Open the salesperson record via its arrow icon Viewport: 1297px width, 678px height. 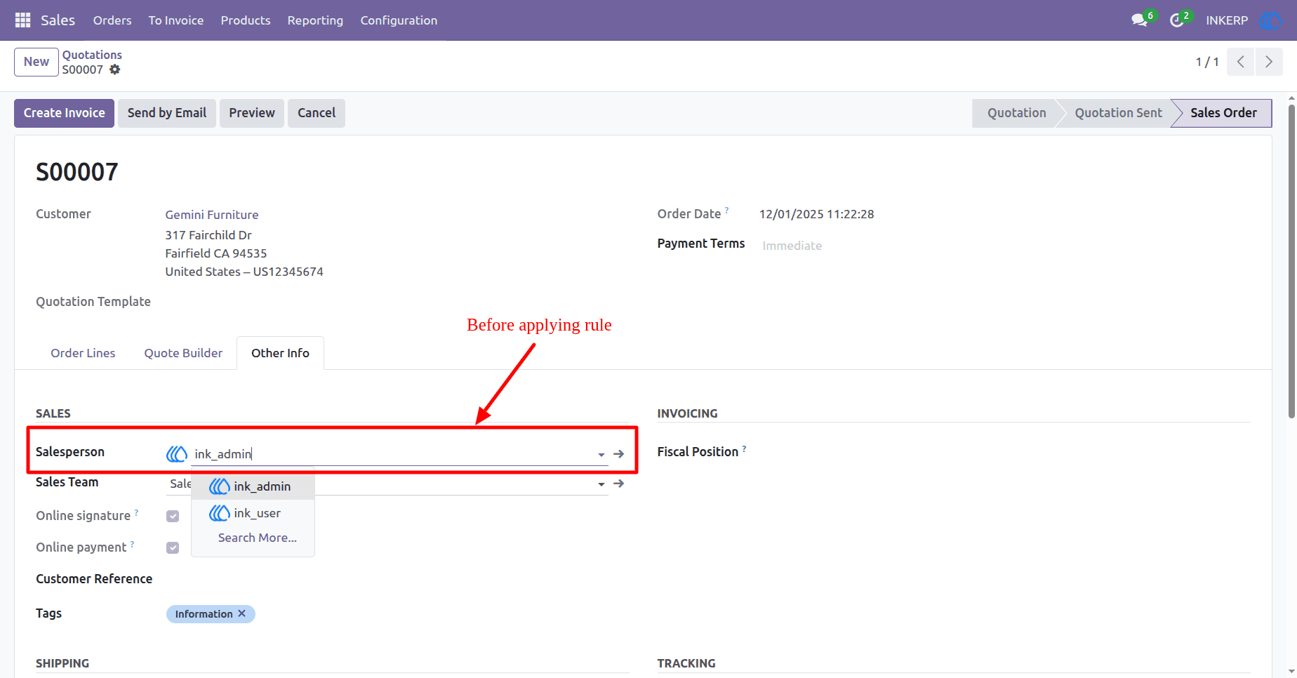pyautogui.click(x=618, y=454)
